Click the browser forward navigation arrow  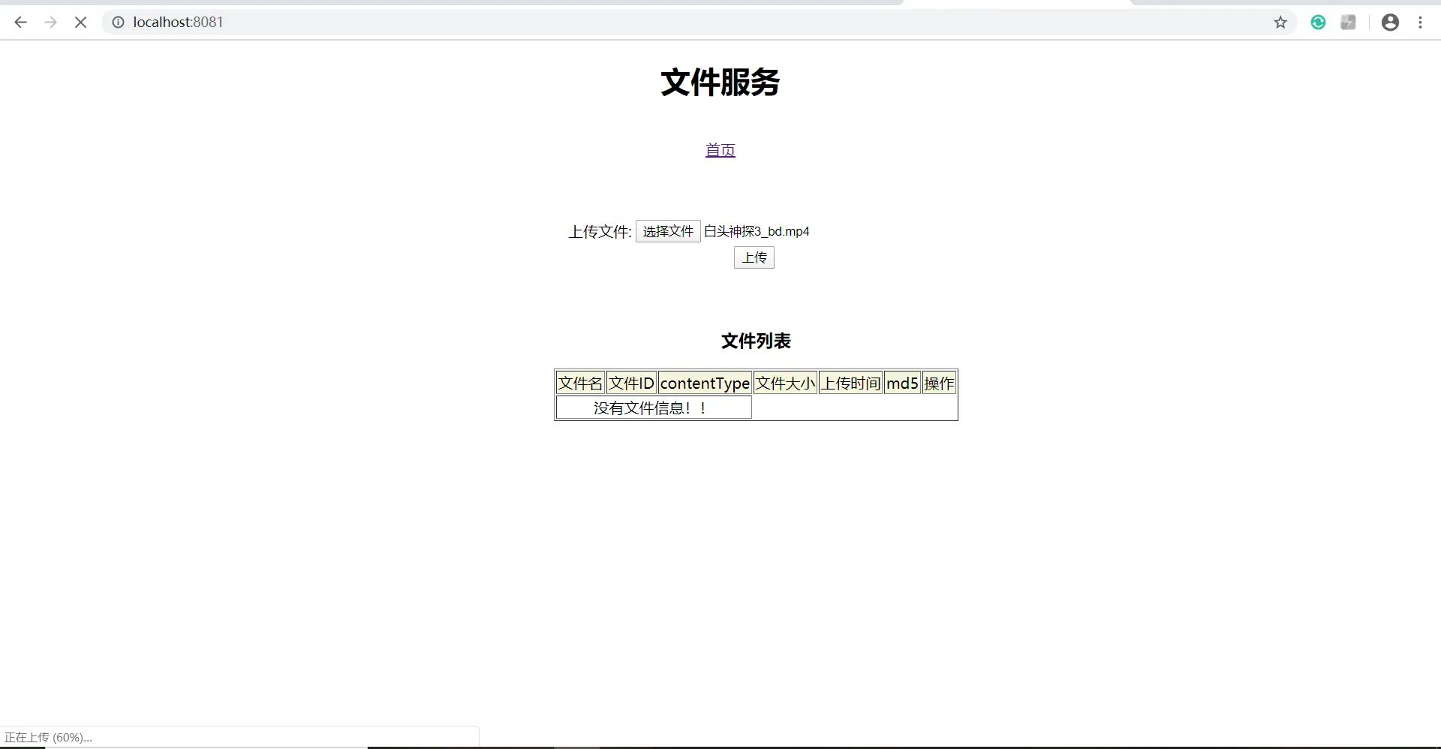(50, 22)
